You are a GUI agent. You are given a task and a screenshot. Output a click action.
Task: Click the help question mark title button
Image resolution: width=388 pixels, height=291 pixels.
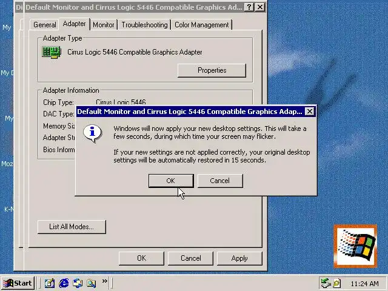pos(249,7)
